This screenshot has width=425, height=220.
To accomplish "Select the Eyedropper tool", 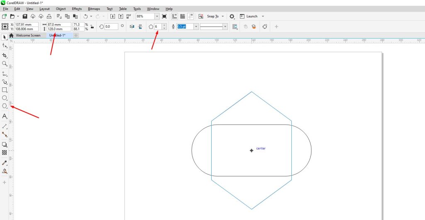I will tap(5, 163).
